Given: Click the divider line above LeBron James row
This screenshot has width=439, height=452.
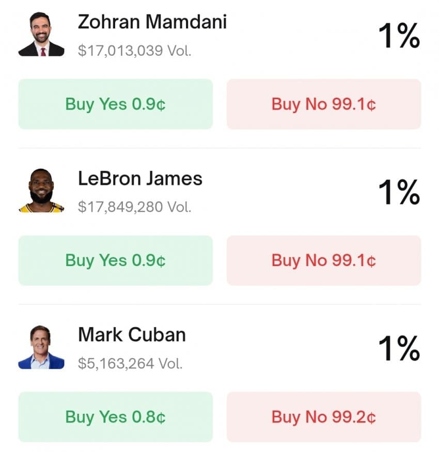Looking at the screenshot, I should (x=219, y=148).
